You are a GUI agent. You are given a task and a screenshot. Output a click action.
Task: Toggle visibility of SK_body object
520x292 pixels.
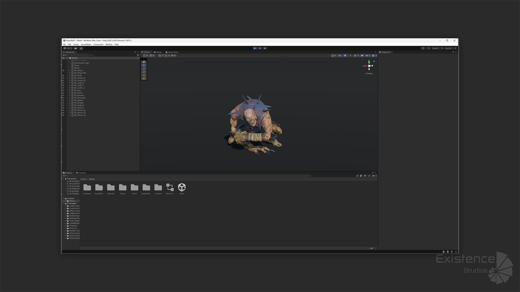(63, 76)
